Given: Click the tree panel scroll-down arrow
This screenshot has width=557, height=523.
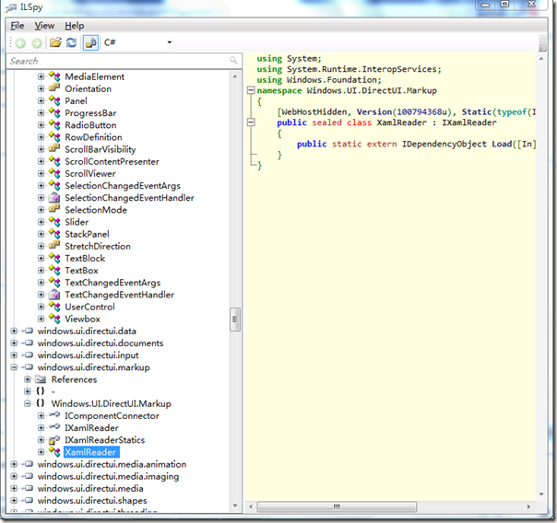Looking at the screenshot, I should tap(235, 506).
